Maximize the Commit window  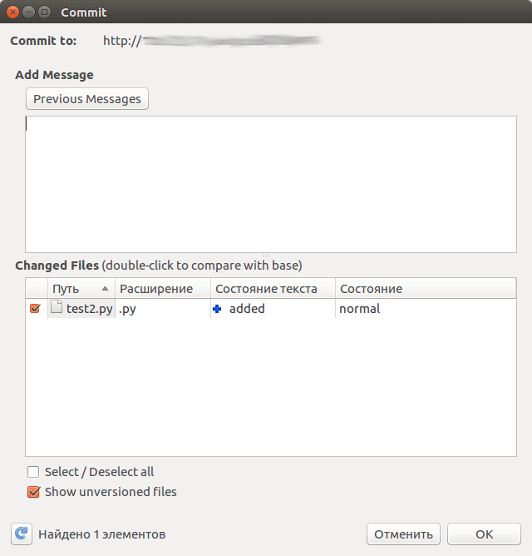tap(44, 12)
